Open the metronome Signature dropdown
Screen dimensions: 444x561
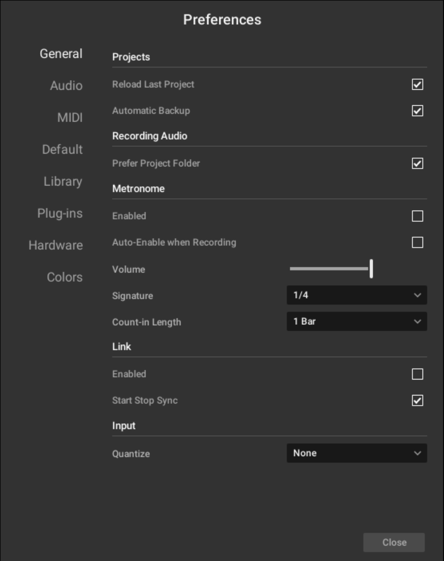(x=356, y=295)
